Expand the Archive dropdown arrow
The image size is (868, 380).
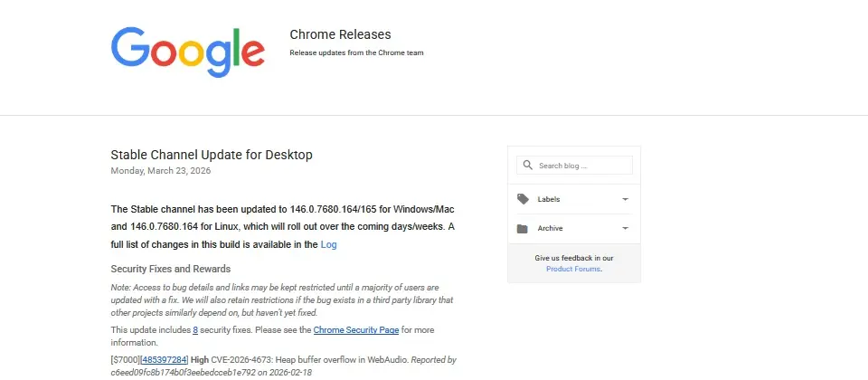click(x=625, y=228)
